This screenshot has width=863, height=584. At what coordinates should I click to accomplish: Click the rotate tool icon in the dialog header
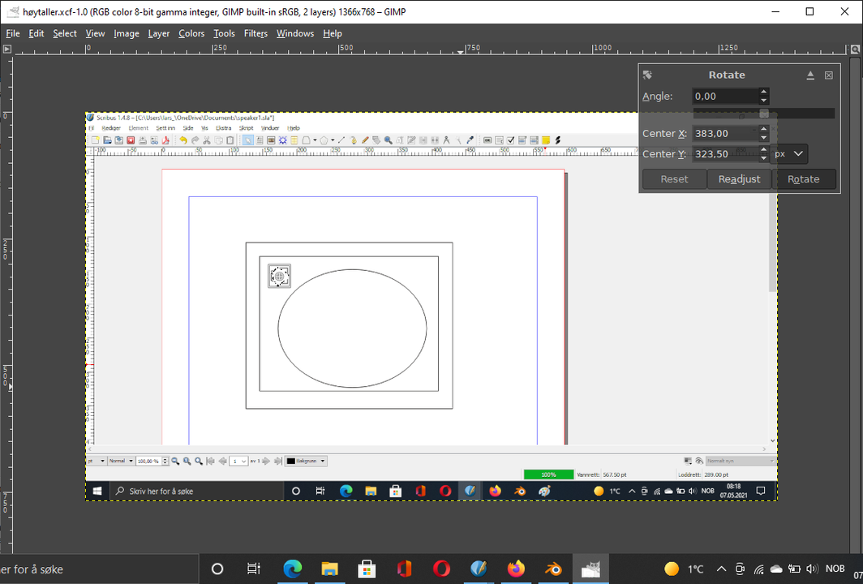(647, 75)
